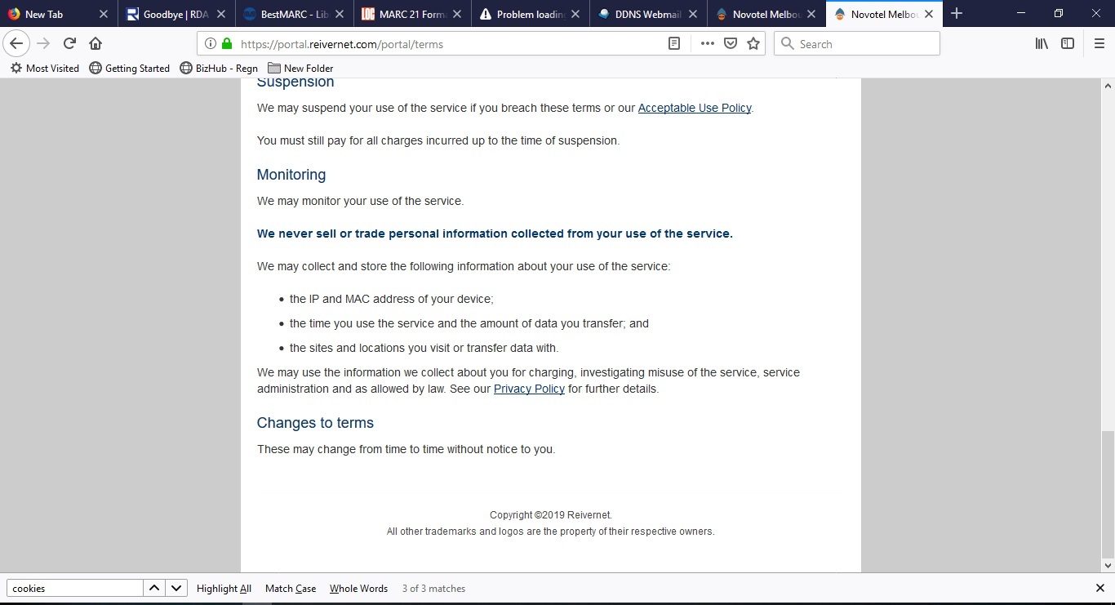Open Firefox hamburger menu

point(1099,44)
